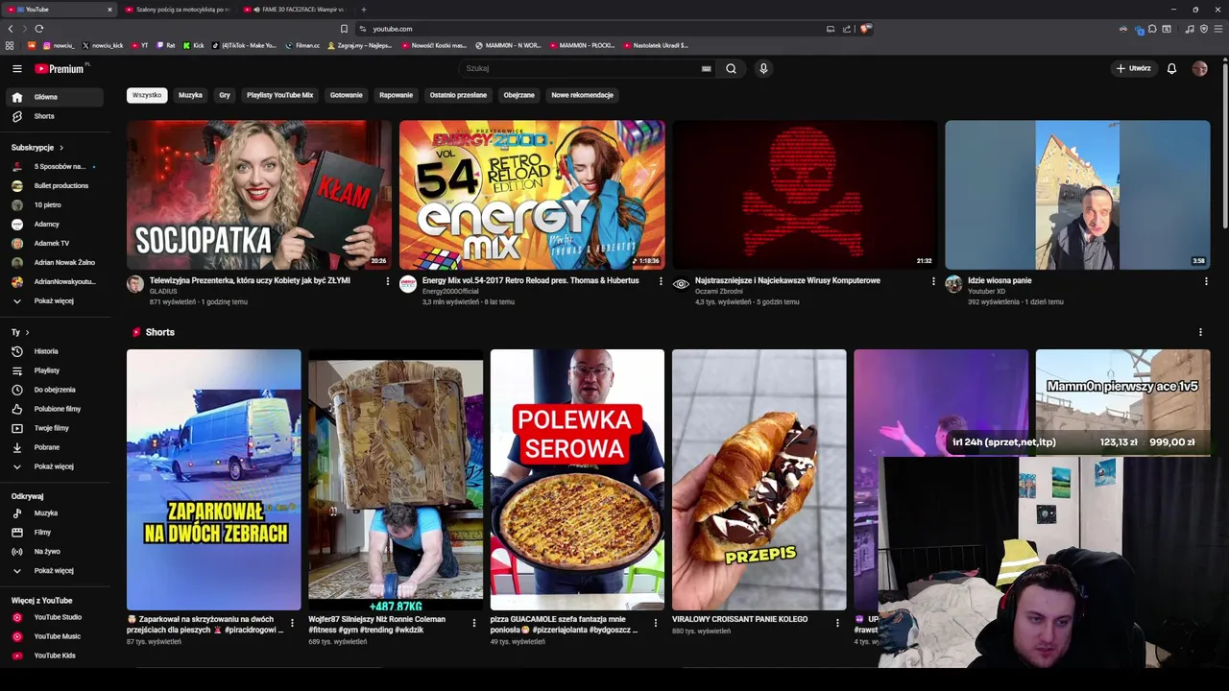Switch to the FAME 30 FACE2FACE tab
The width and height of the screenshot is (1229, 691).
click(x=297, y=10)
